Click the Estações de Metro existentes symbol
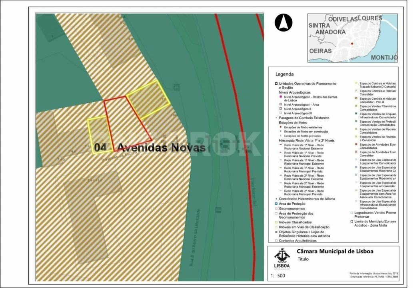Screen dimensions: 413x288 [281, 128]
